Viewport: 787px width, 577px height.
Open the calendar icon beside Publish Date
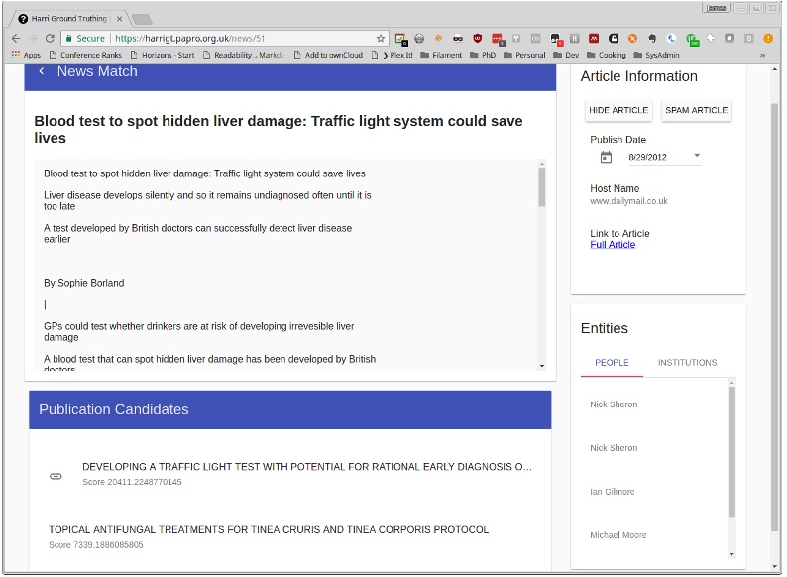pyautogui.click(x=606, y=158)
